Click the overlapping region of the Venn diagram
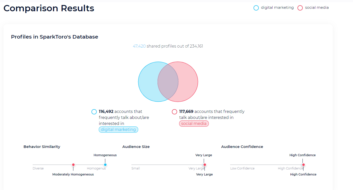This screenshot has height=190, width=353. 168,82
